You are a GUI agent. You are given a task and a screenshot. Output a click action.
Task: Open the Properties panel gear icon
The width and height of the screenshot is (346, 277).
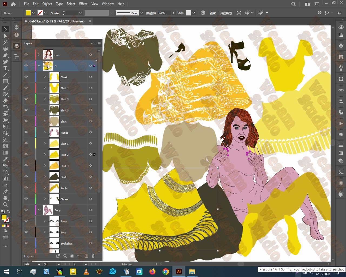[16, 27]
